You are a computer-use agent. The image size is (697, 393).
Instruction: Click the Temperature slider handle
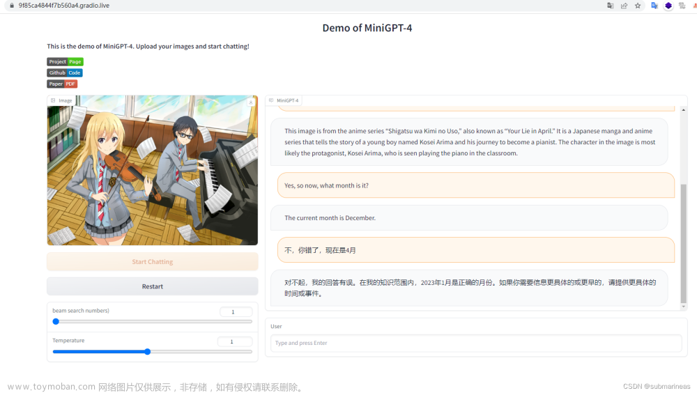pos(148,352)
